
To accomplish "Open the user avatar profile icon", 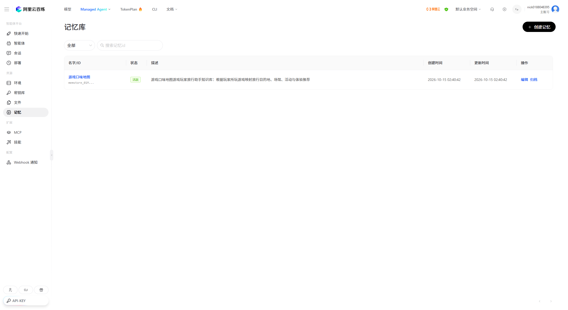I will point(555,9).
